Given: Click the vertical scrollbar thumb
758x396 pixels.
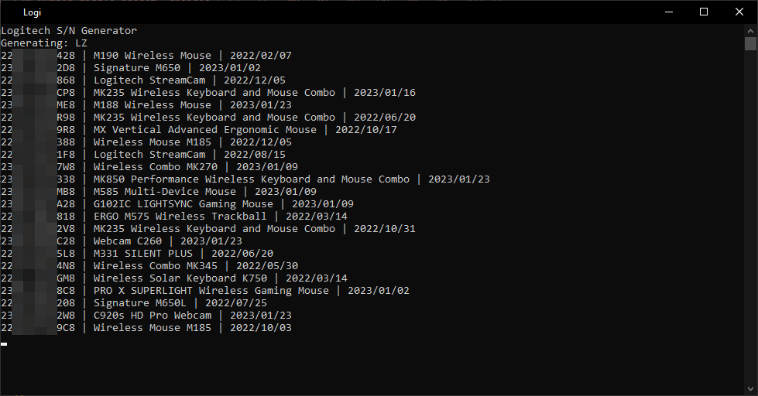Looking at the screenshot, I should pos(750,44).
